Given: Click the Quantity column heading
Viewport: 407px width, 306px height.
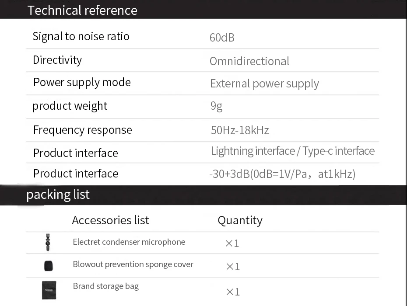Looking at the screenshot, I should [x=240, y=220].
